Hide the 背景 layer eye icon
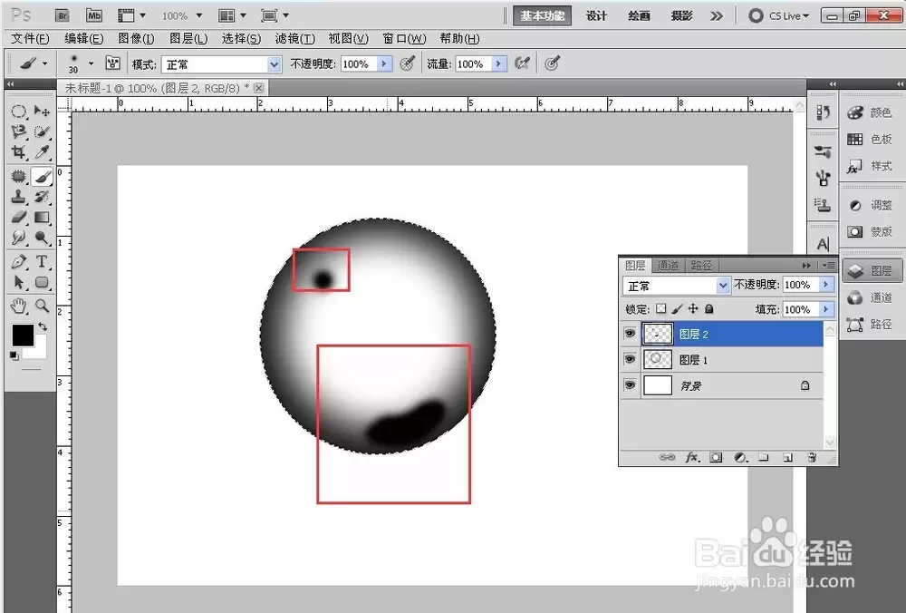This screenshot has width=906, height=613. (x=630, y=385)
